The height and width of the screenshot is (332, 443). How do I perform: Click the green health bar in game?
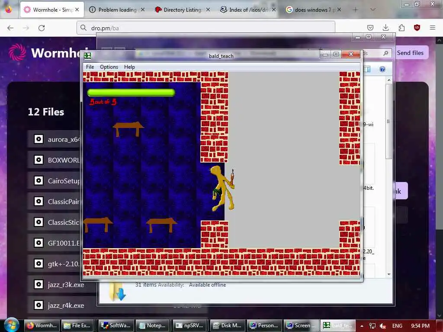point(131,93)
